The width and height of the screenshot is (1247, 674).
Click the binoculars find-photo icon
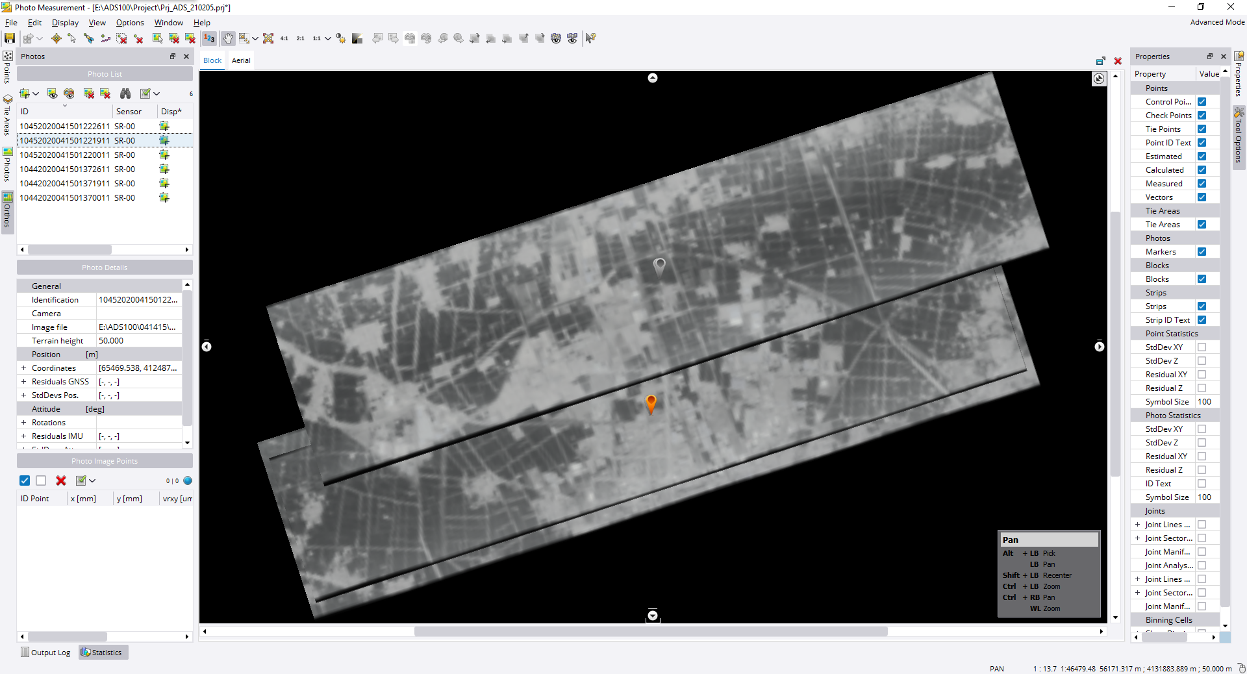(x=125, y=94)
